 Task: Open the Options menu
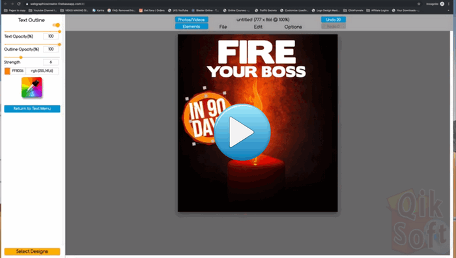coord(293,27)
